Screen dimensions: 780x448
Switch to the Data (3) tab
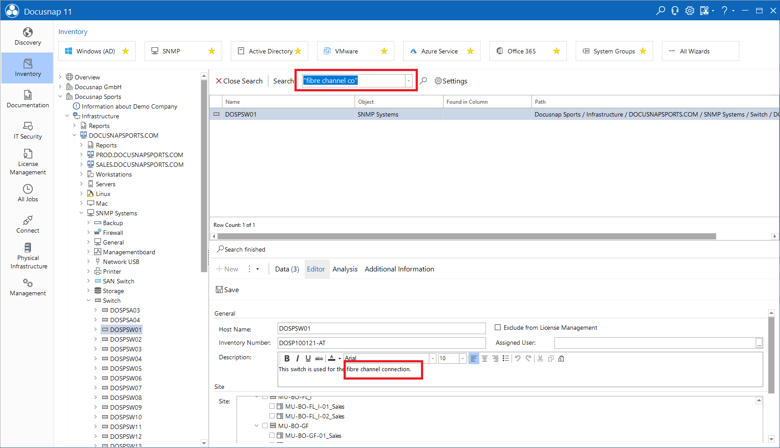point(287,269)
